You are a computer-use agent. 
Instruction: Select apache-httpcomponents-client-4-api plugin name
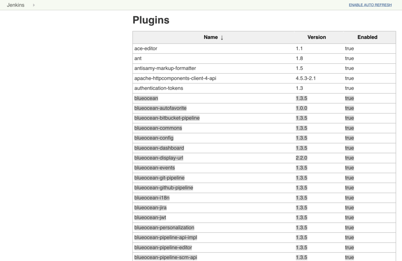pos(175,78)
